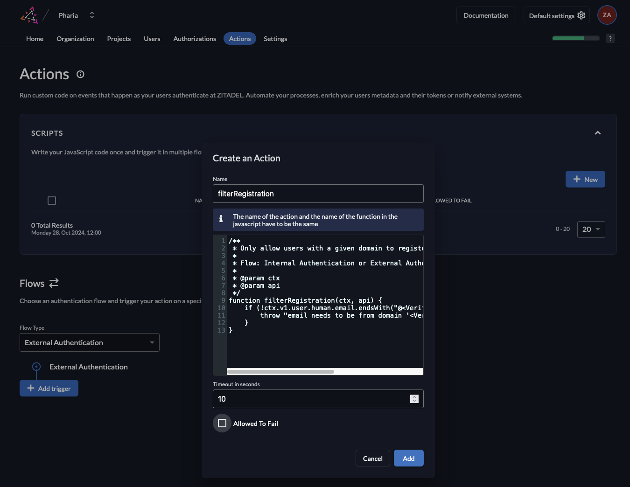Check the select-all scripts table checkbox
The image size is (630, 487).
tap(52, 201)
